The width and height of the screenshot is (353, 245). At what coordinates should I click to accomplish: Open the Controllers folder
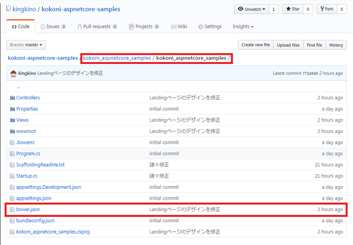[28, 98]
